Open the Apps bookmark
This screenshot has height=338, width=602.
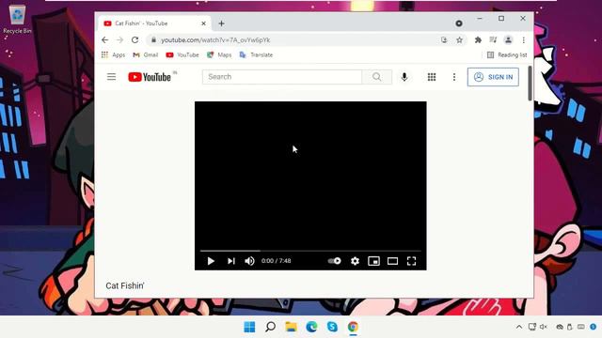pyautogui.click(x=113, y=54)
